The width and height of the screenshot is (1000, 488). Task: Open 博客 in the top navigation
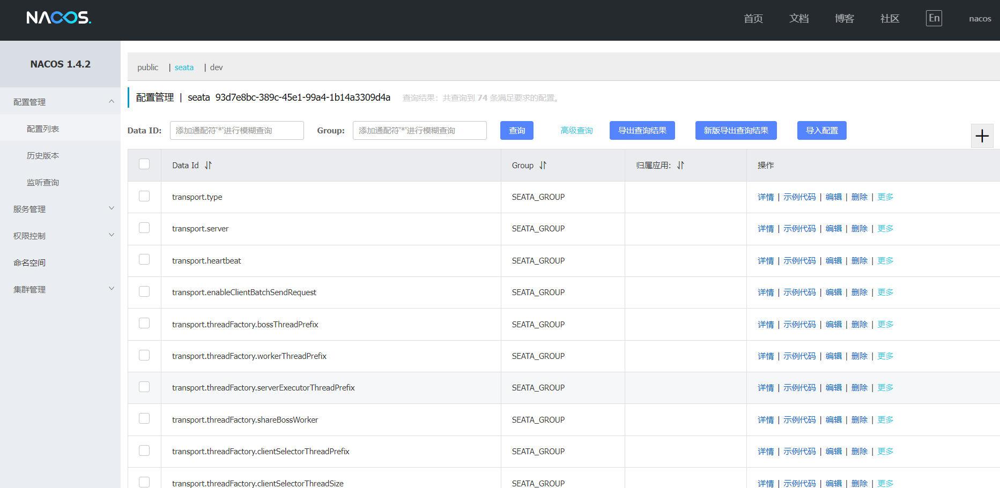tap(845, 19)
